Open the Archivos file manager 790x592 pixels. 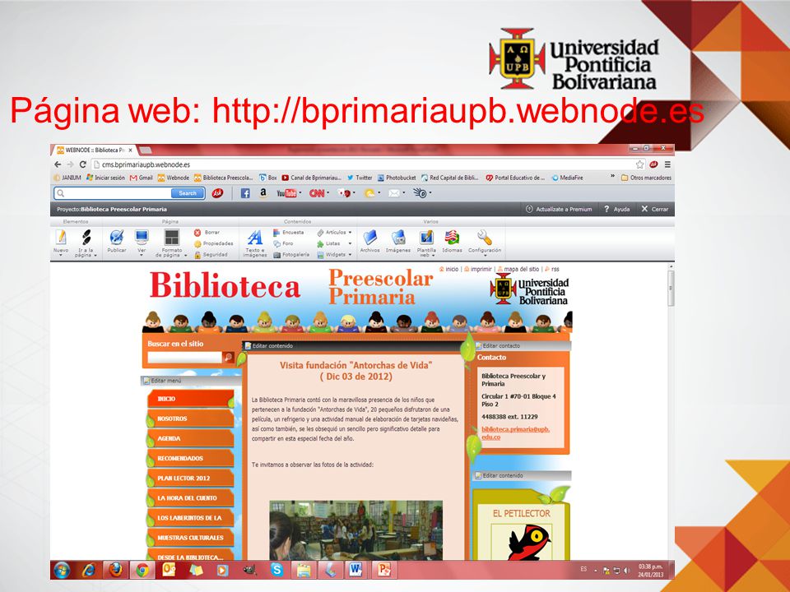coord(369,241)
